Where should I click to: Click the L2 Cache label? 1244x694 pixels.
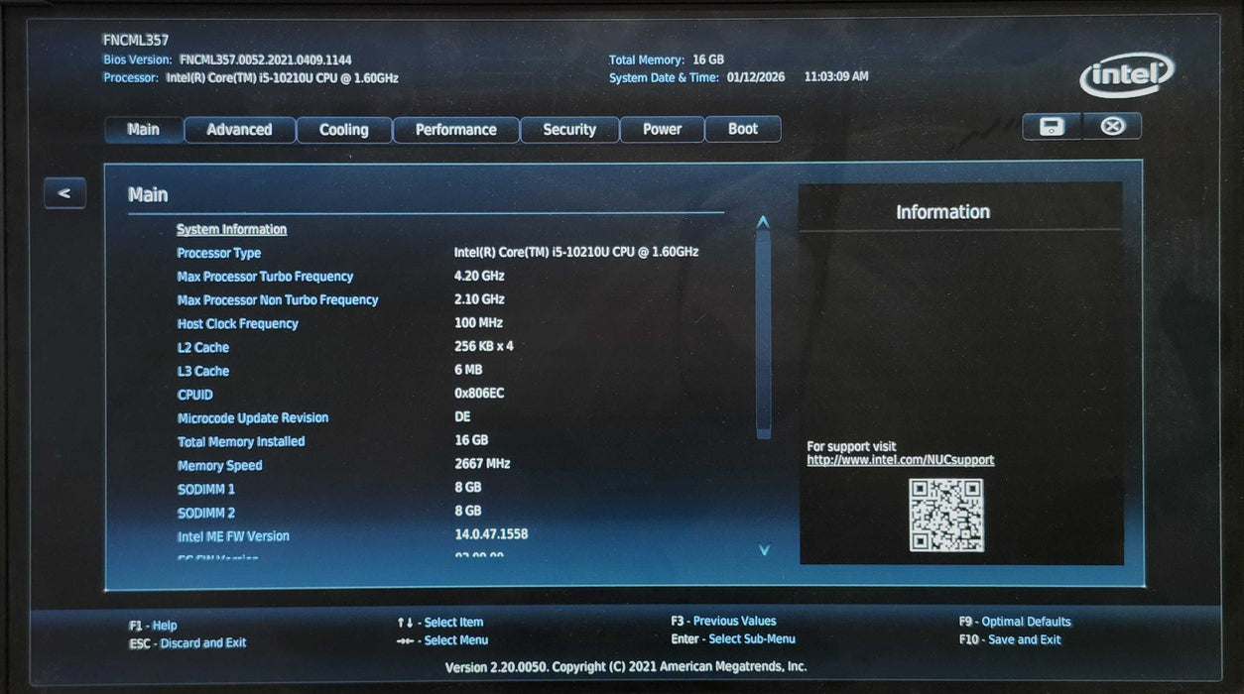(202, 347)
